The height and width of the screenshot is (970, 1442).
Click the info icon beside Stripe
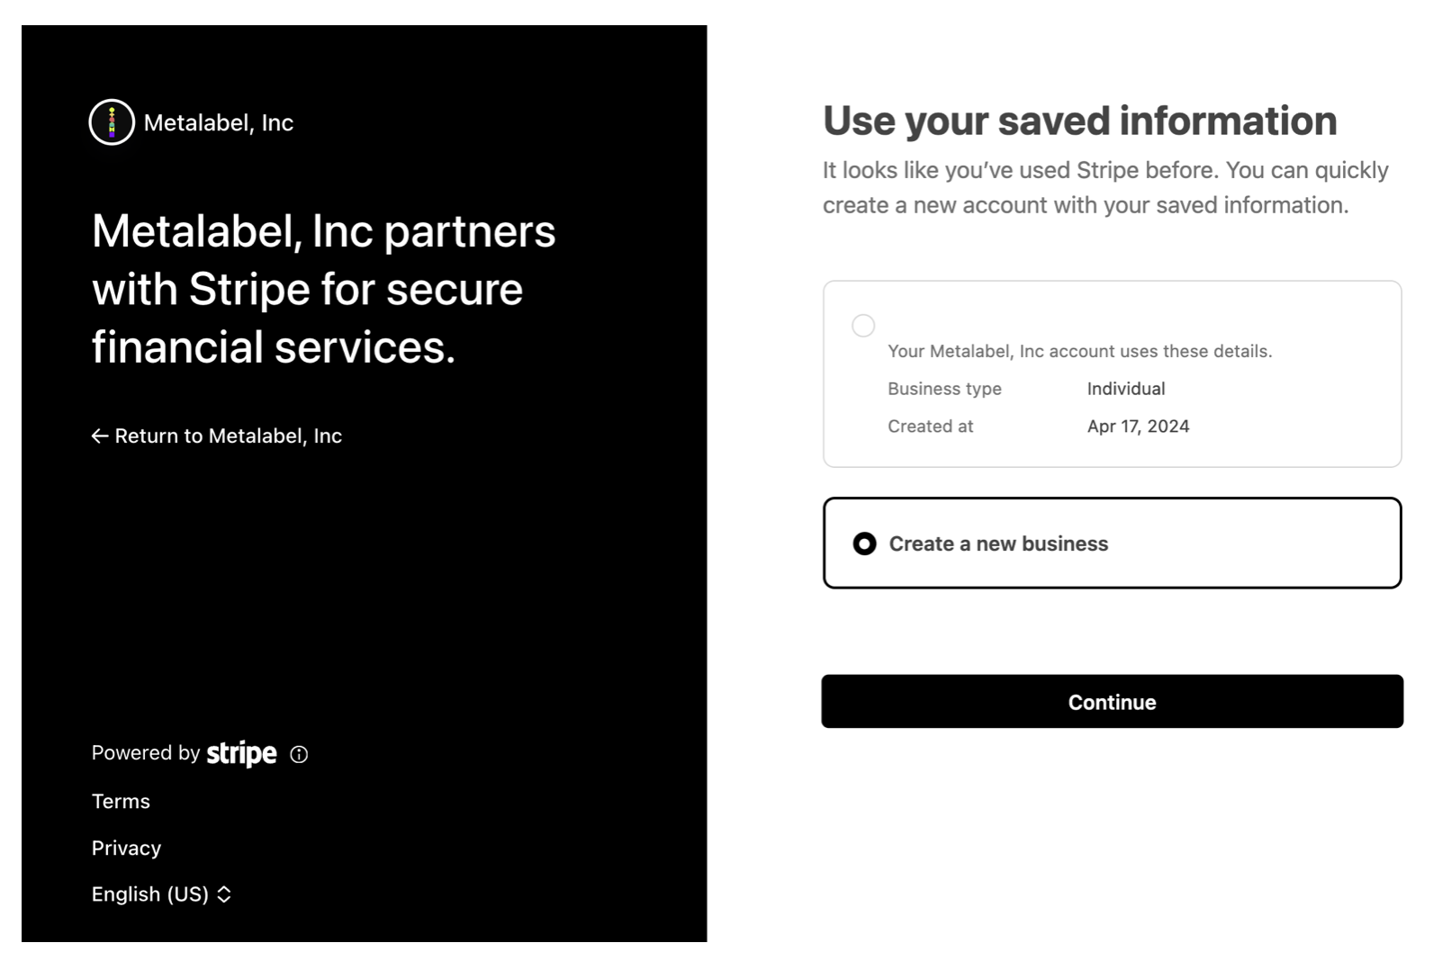point(299,755)
